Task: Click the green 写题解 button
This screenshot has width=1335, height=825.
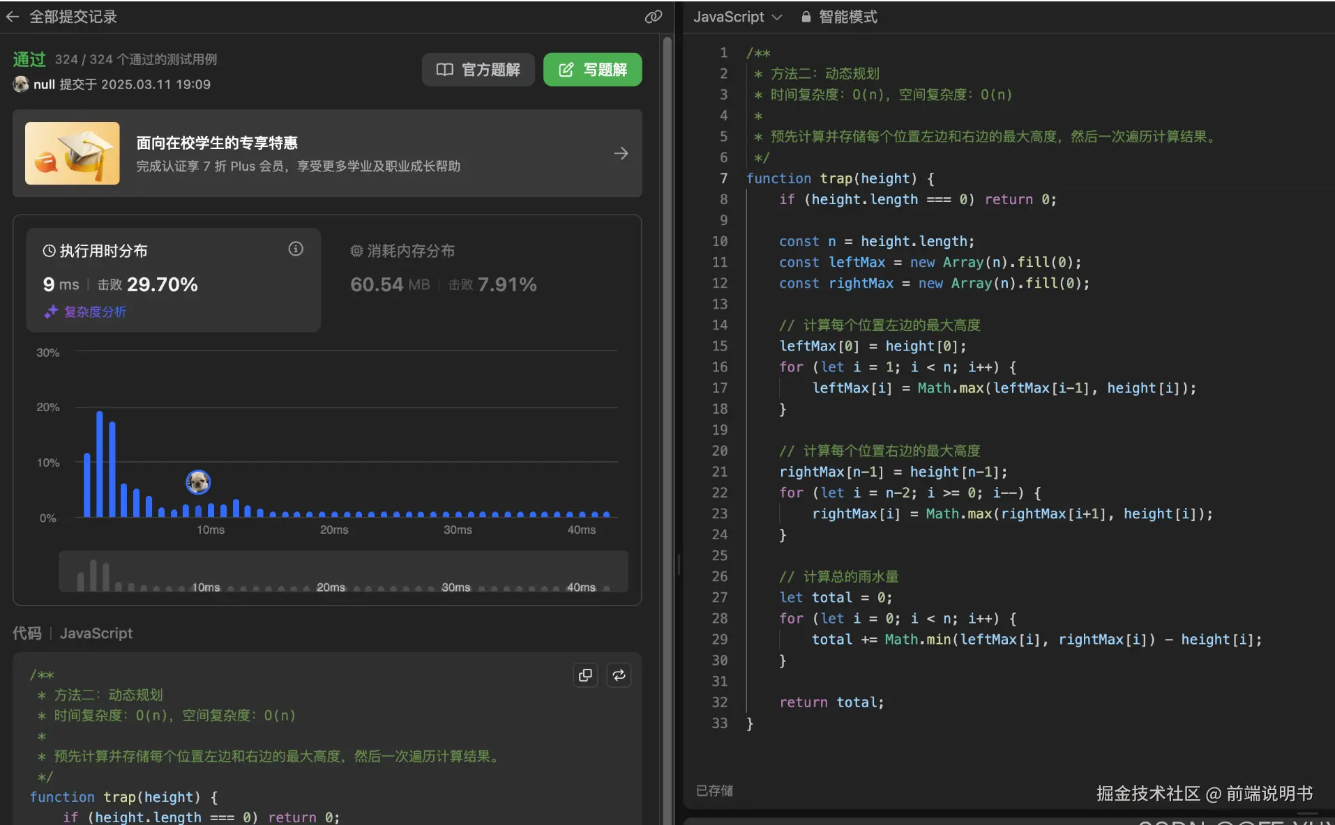Action: 592,70
